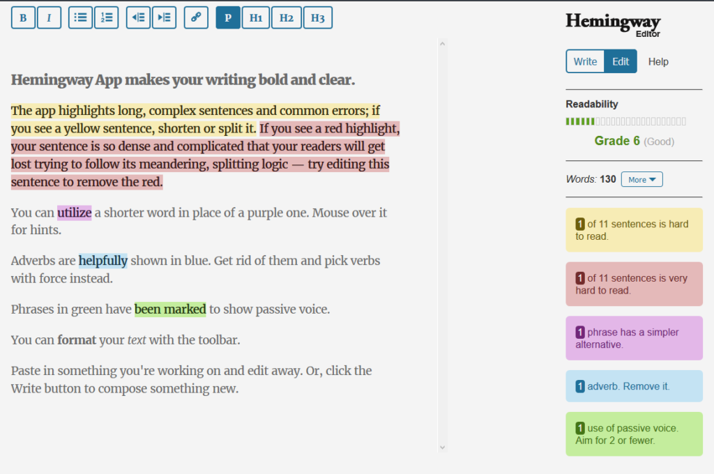This screenshot has width=714, height=474.
Task: Click the green highlighted phrase 'been marked'
Action: 170,309
